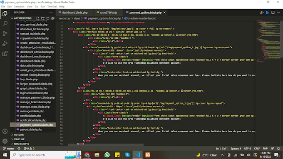The image size is (283, 159).
Task: Show hidden system tray icons chevron
Action: (222, 155)
